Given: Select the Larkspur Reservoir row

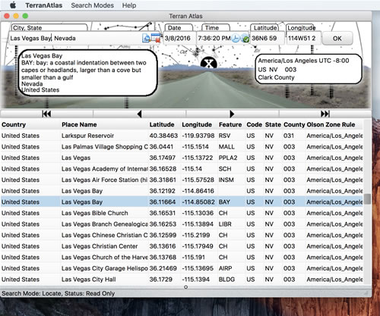Looking at the screenshot, I should (182, 136).
